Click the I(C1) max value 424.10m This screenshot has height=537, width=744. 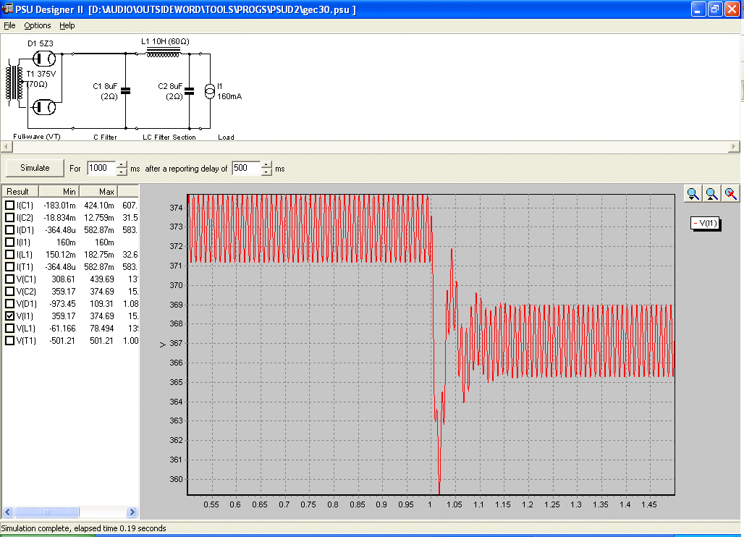pos(99,206)
